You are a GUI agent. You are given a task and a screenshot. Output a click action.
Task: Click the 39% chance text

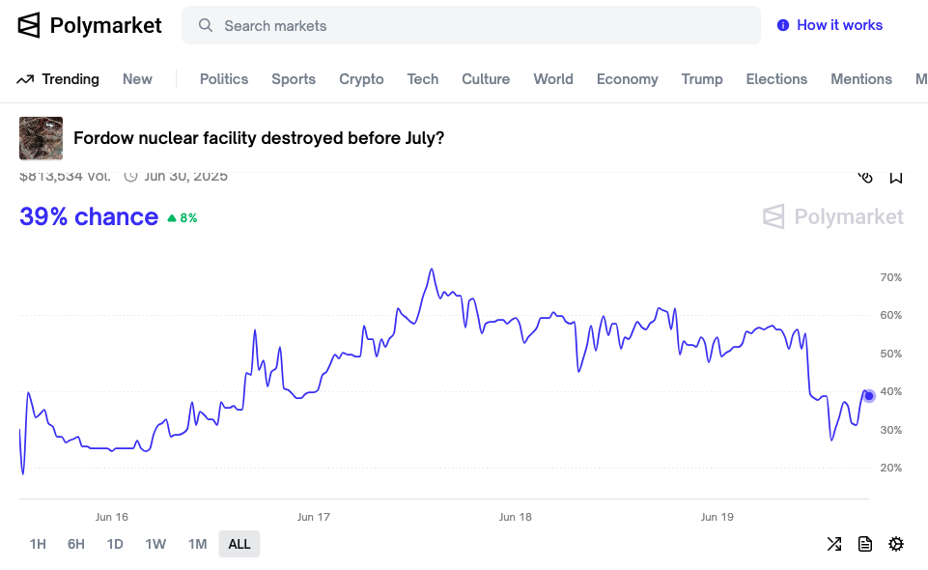tap(89, 217)
